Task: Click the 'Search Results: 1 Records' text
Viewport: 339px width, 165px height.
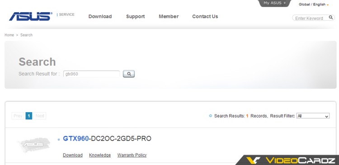Action: (241, 116)
